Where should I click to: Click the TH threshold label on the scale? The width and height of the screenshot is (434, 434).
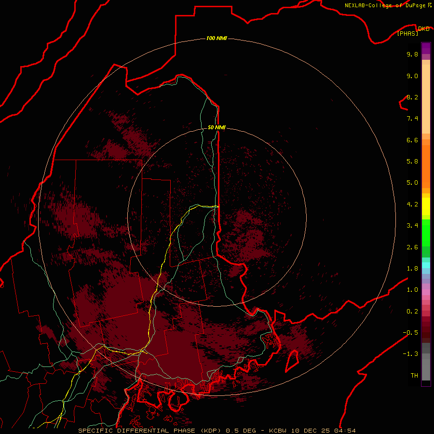[414, 376]
